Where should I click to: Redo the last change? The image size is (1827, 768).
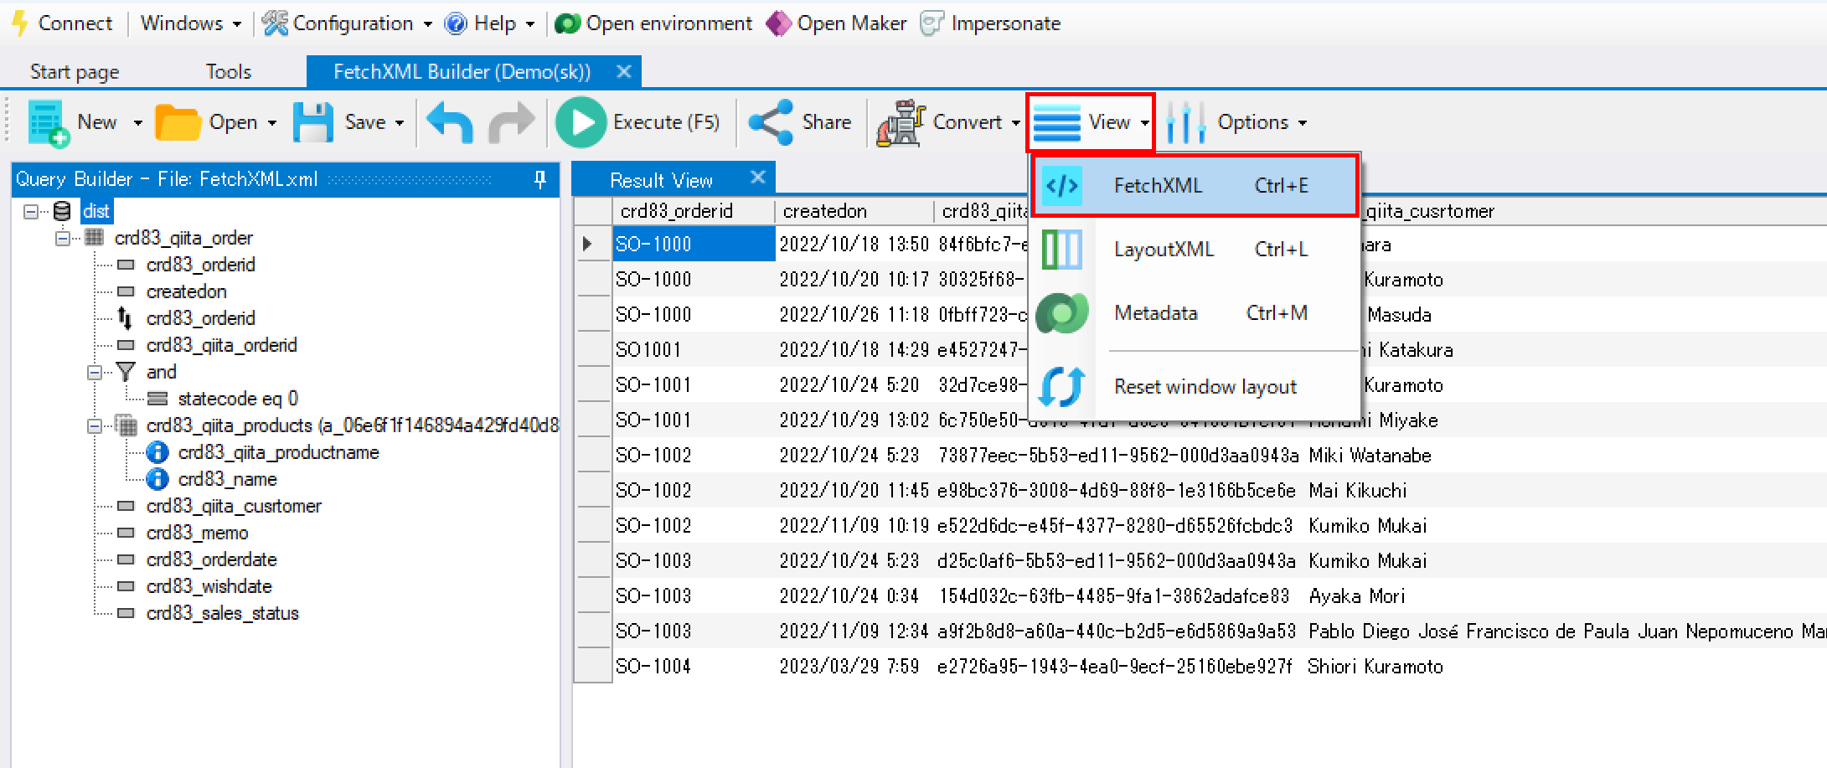click(x=511, y=121)
